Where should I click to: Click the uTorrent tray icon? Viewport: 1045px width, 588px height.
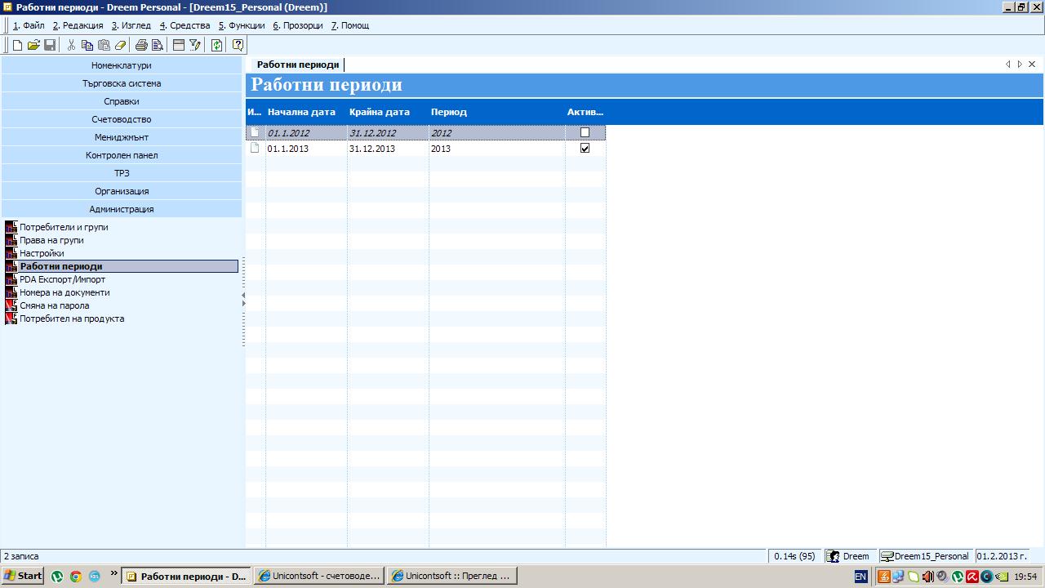coord(958,577)
